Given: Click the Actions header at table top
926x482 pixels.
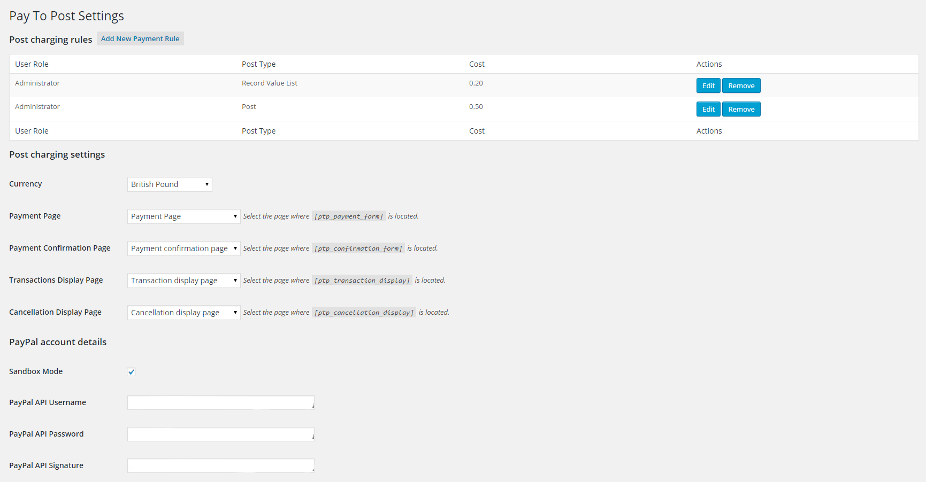Looking at the screenshot, I should point(709,64).
